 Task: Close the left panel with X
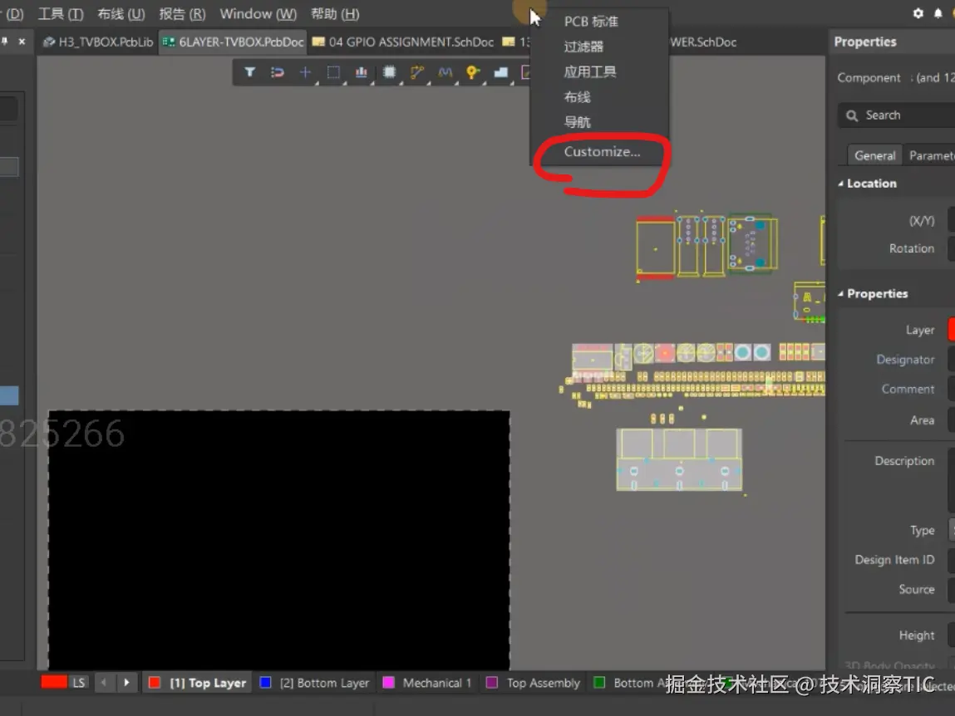[22, 42]
